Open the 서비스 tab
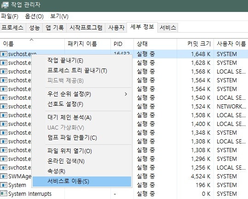248x199 pixels. pos(168,28)
